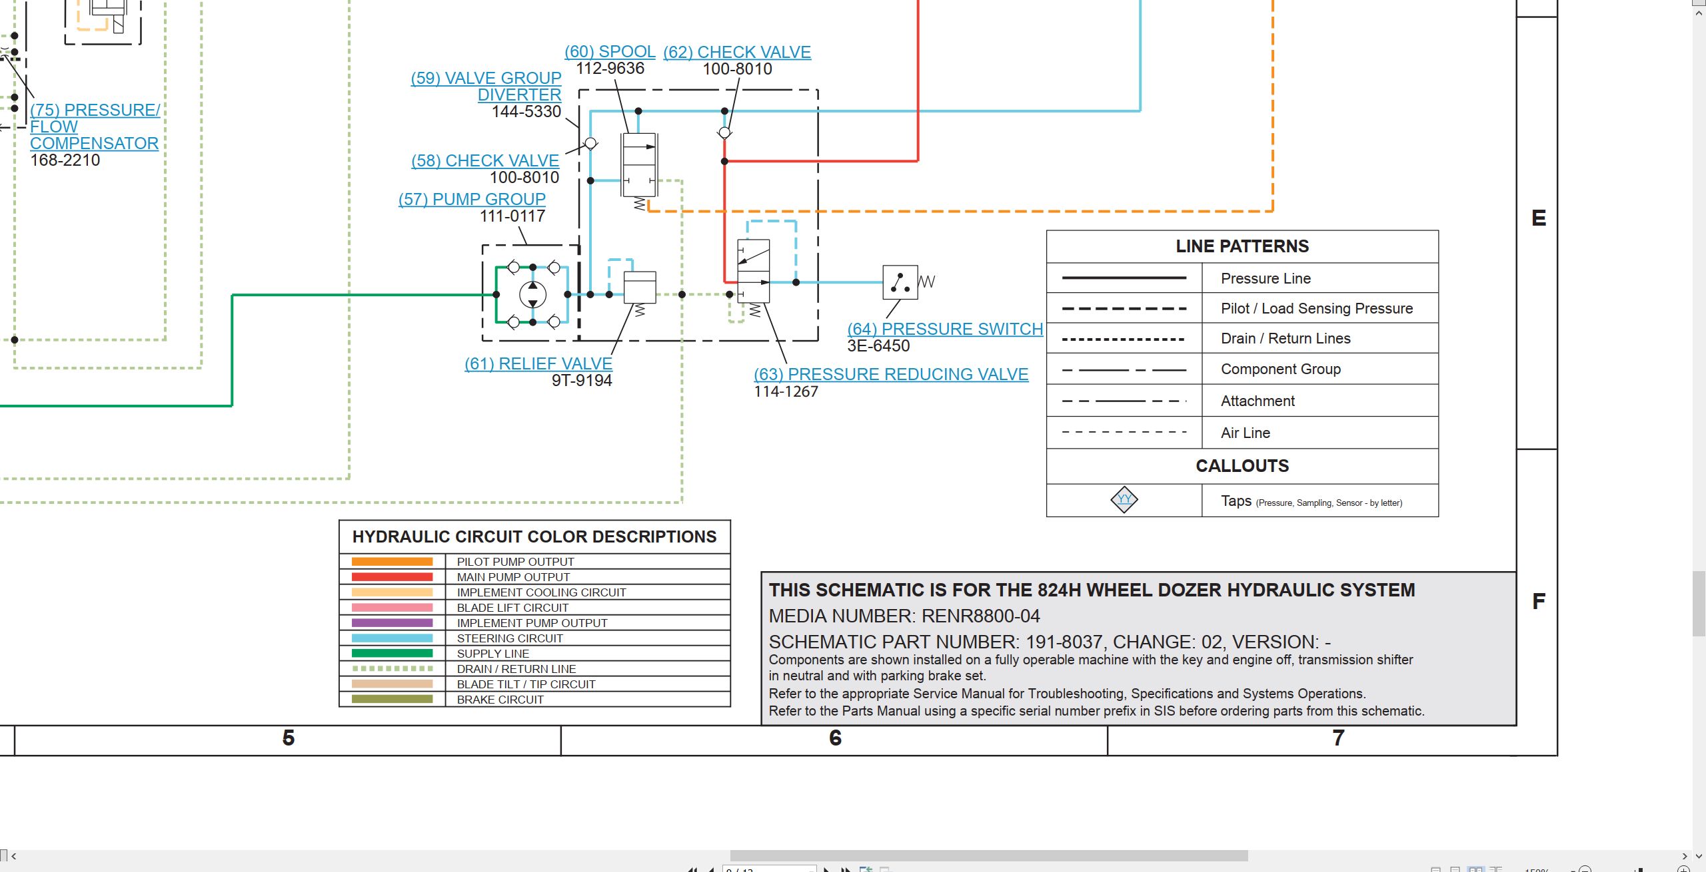Image resolution: width=1706 pixels, height=872 pixels.
Task: Follow the (57) PUMP GROUP link
Action: pyautogui.click(x=472, y=199)
